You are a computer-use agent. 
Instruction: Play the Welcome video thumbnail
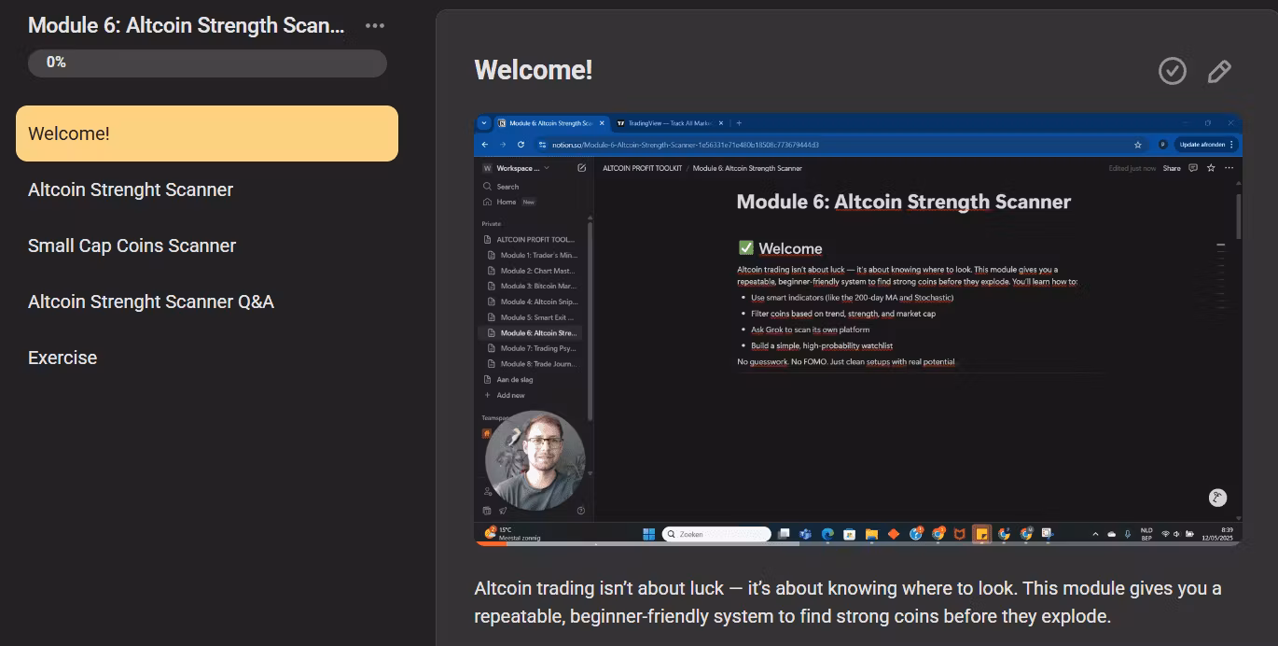(x=857, y=329)
